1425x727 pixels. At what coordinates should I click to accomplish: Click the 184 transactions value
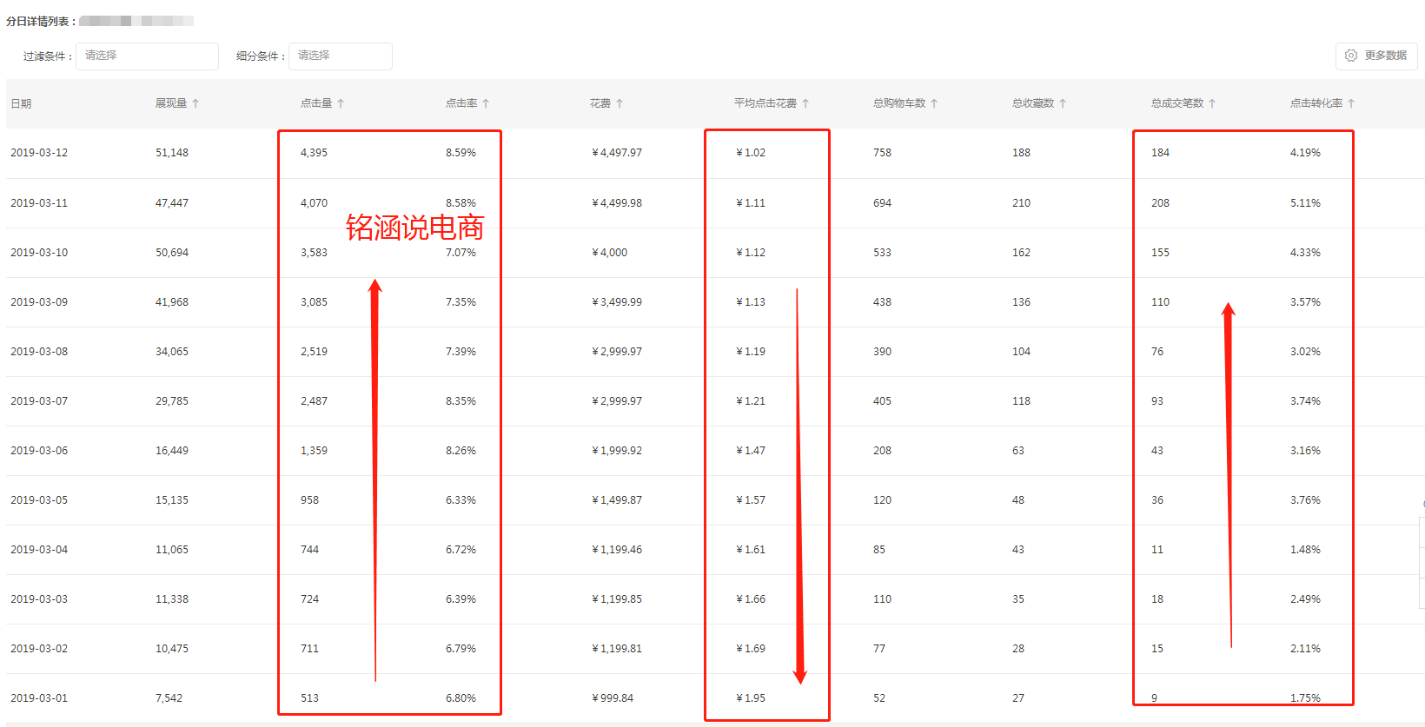tap(1160, 153)
